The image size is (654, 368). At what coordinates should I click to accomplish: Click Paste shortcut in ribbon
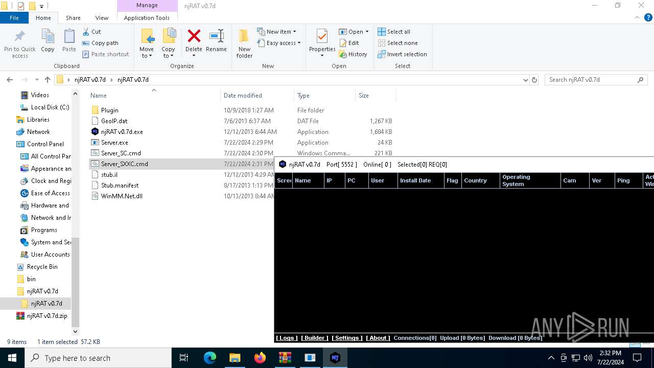pyautogui.click(x=105, y=54)
